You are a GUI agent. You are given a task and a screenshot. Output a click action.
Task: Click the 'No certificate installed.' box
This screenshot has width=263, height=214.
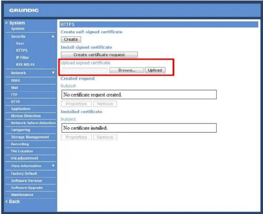click(x=139, y=128)
